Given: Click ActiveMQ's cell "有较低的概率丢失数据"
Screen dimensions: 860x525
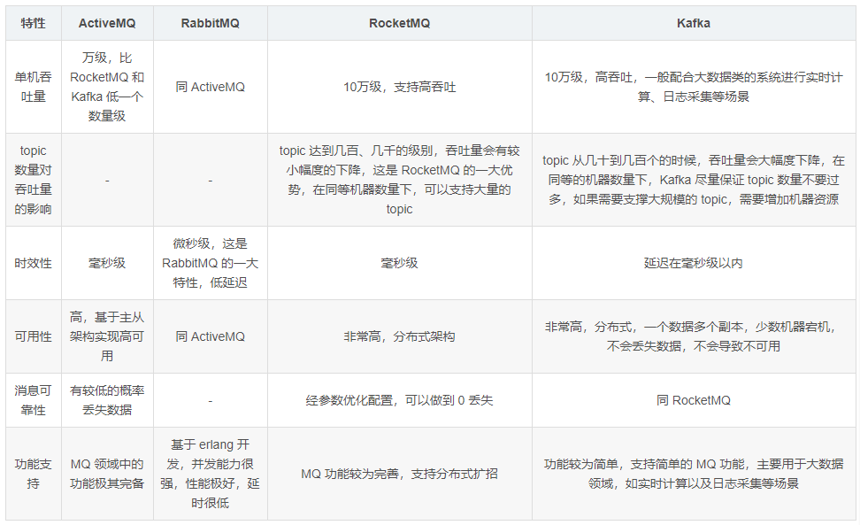Looking at the screenshot, I should tap(106, 400).
